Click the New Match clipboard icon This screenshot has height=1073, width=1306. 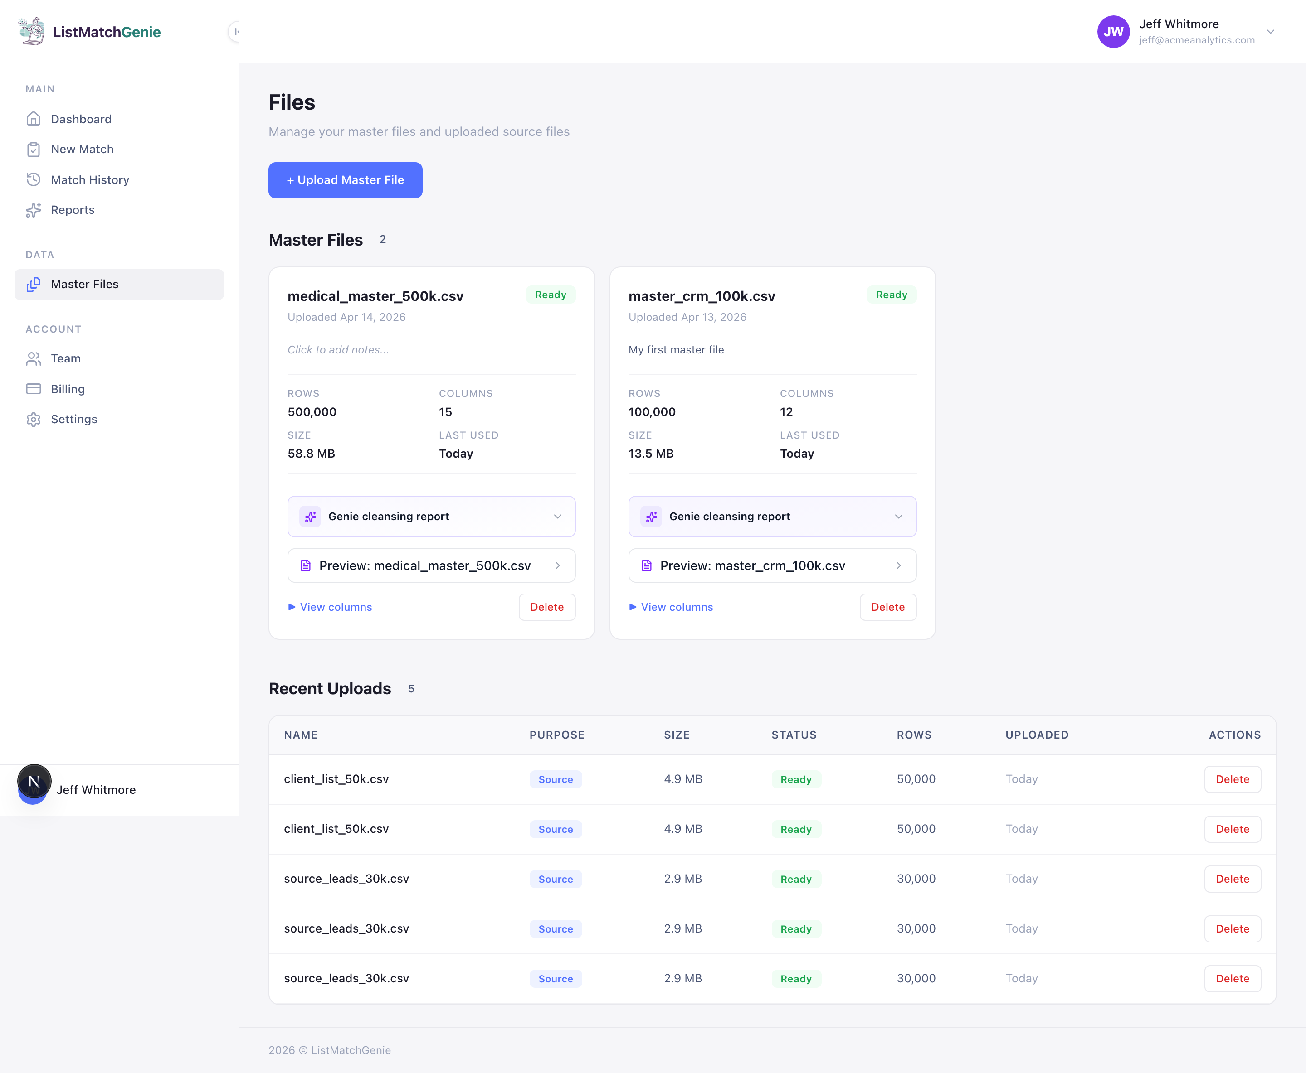click(x=34, y=149)
